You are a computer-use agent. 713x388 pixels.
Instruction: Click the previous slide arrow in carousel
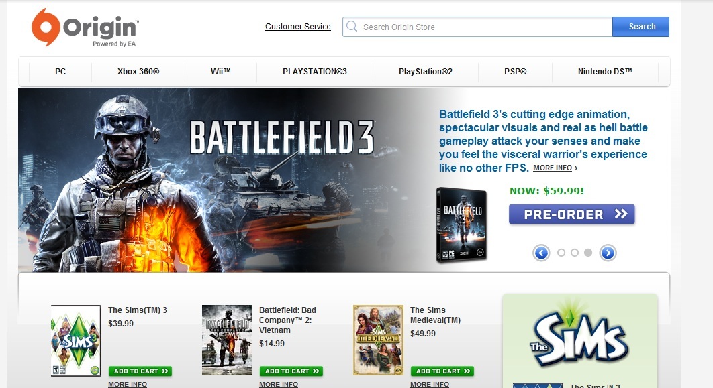pos(541,253)
